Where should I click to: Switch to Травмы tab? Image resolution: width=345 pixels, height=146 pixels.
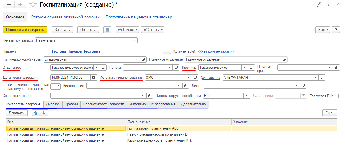(71, 104)
